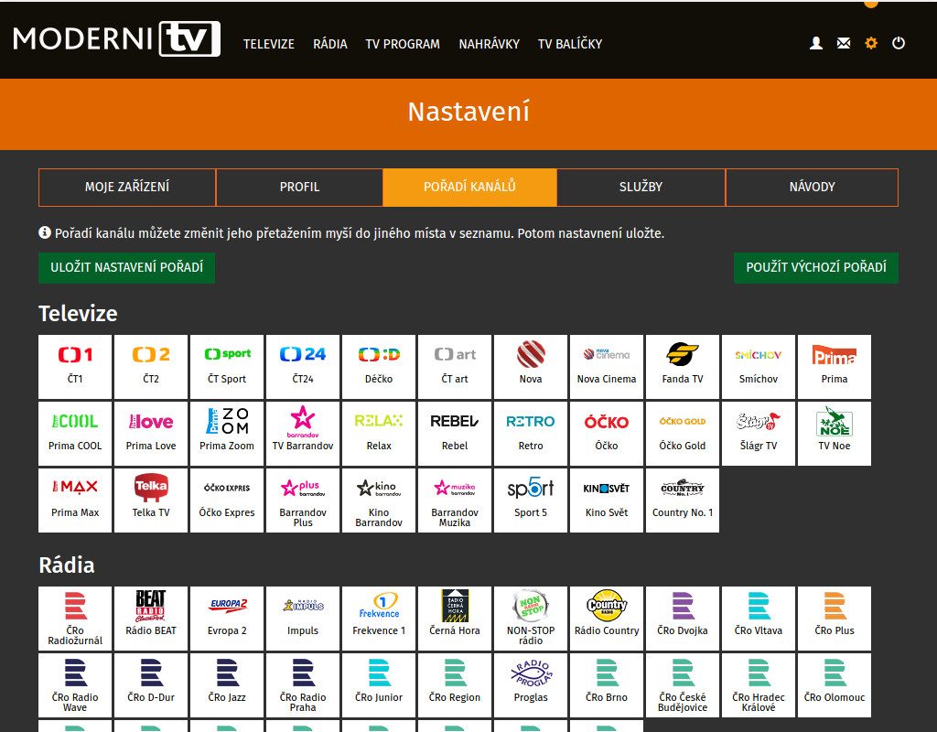
Task: Open the Profil tab
Action: click(x=299, y=188)
